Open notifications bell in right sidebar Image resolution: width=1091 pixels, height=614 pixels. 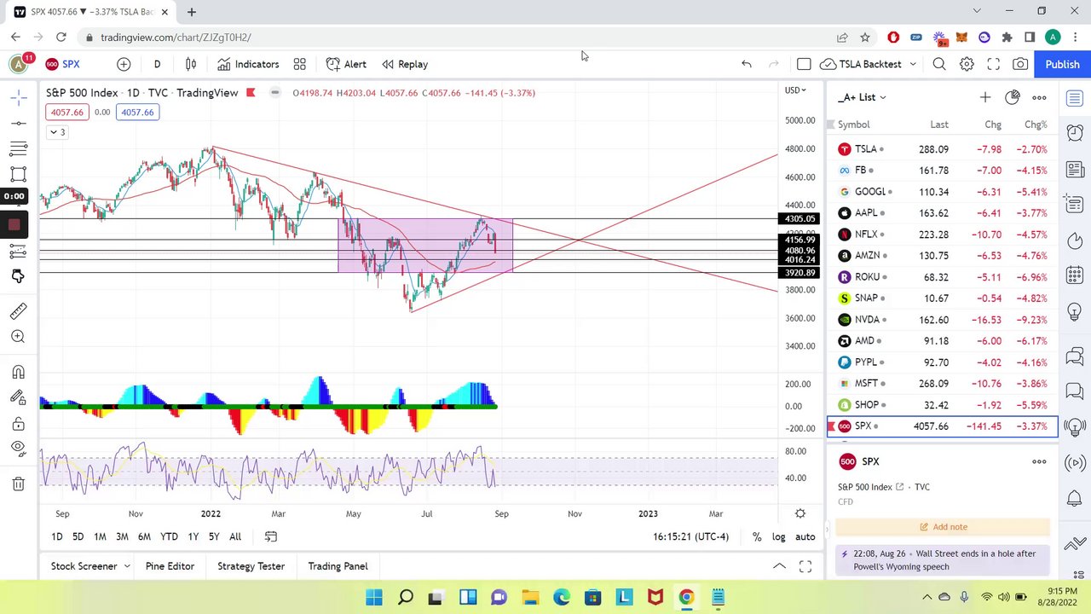click(1075, 498)
